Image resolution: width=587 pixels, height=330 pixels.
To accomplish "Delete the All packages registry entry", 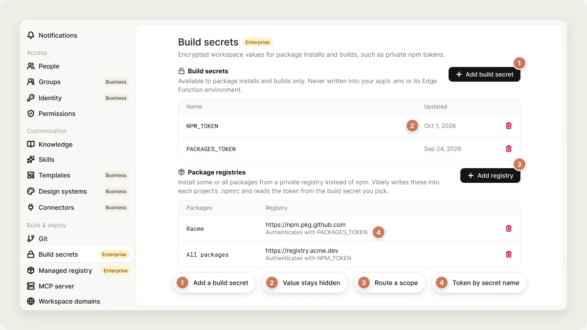I will (509, 254).
